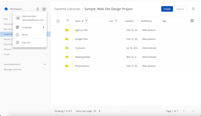Viewport: 201px width, 116px height.
Task: Open Trash in the sidebar
Action: [x=7, y=54]
